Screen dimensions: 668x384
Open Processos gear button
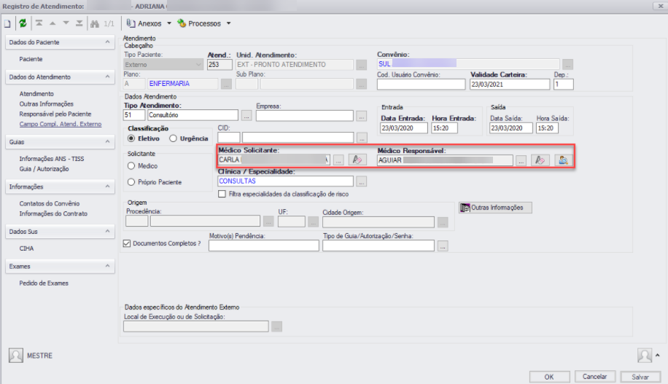pyautogui.click(x=199, y=23)
